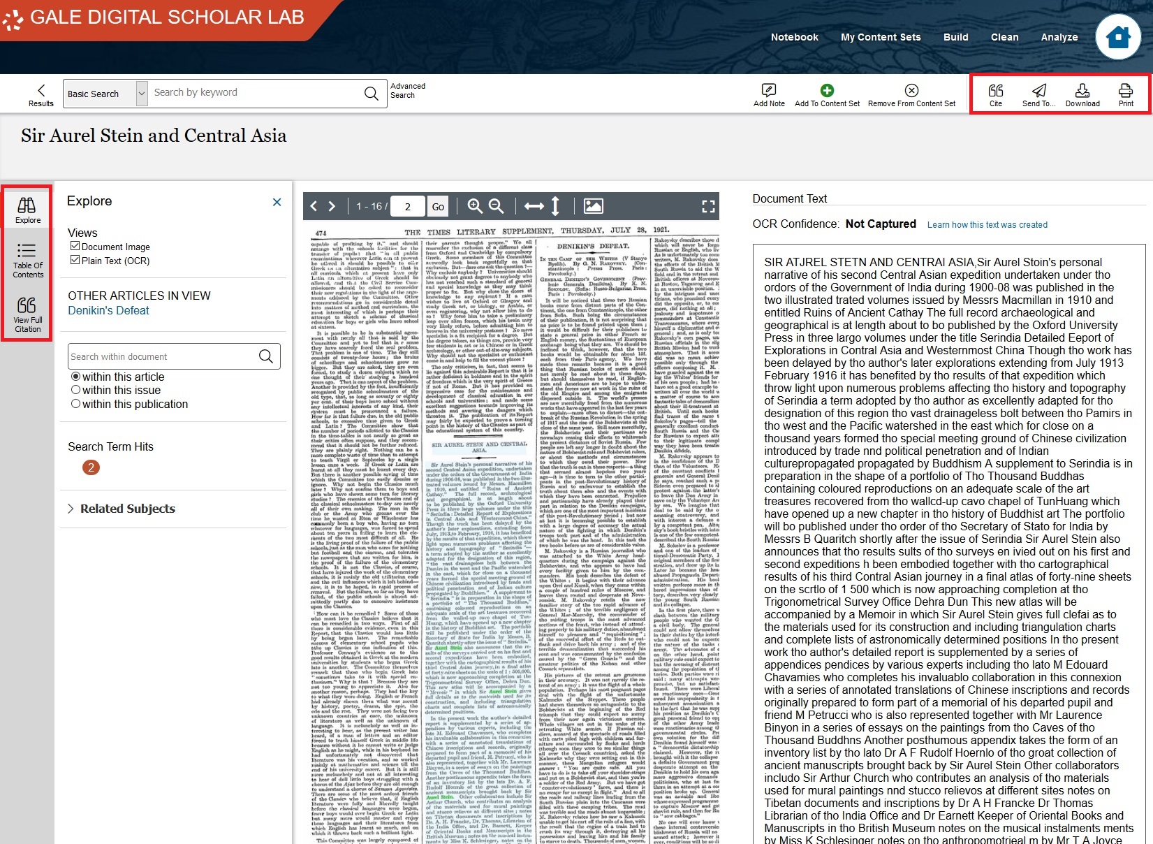Open the Denikin's Defeat article link
Screen dimensions: 1153x844
(108, 310)
